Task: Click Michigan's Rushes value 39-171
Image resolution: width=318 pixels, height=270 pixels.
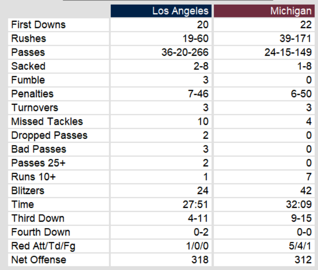Action: tap(295, 39)
